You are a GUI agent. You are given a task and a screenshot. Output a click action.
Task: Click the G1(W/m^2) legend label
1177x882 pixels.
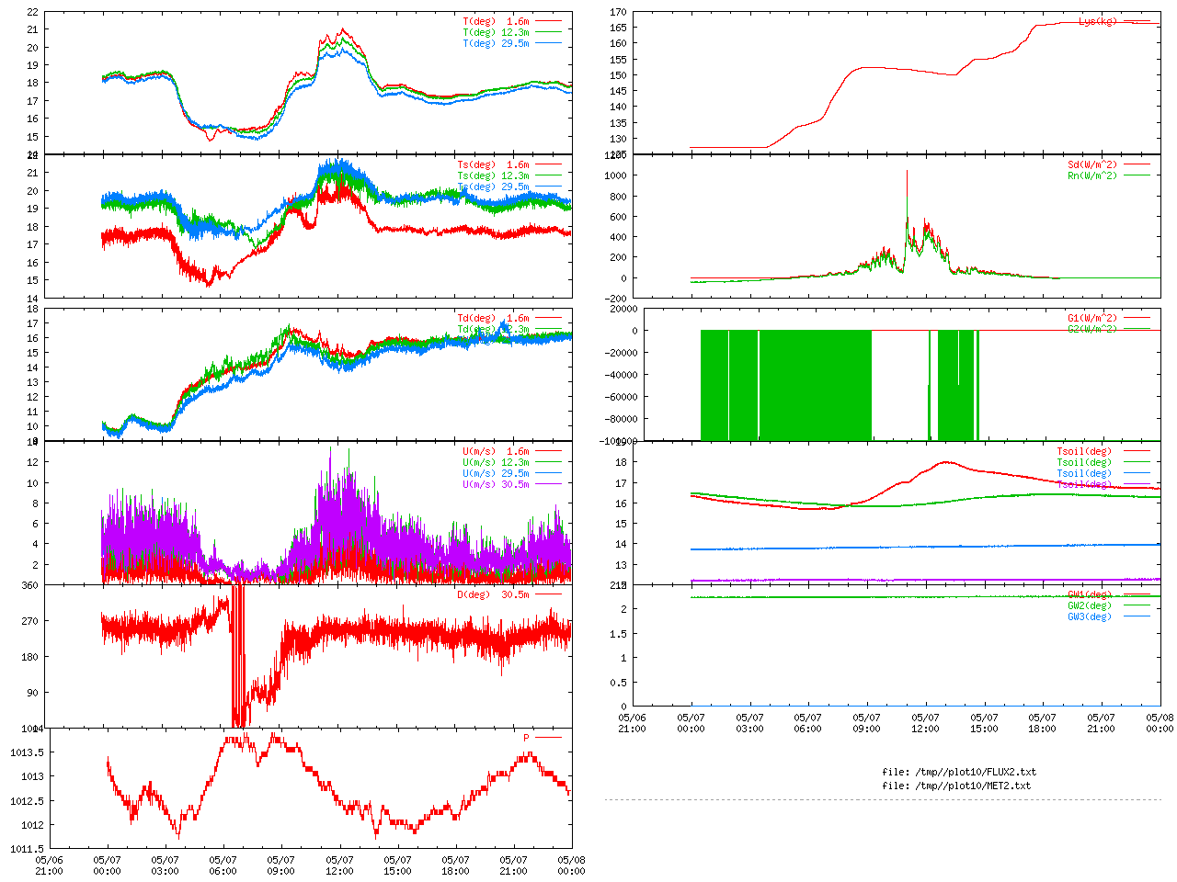coord(1091,318)
